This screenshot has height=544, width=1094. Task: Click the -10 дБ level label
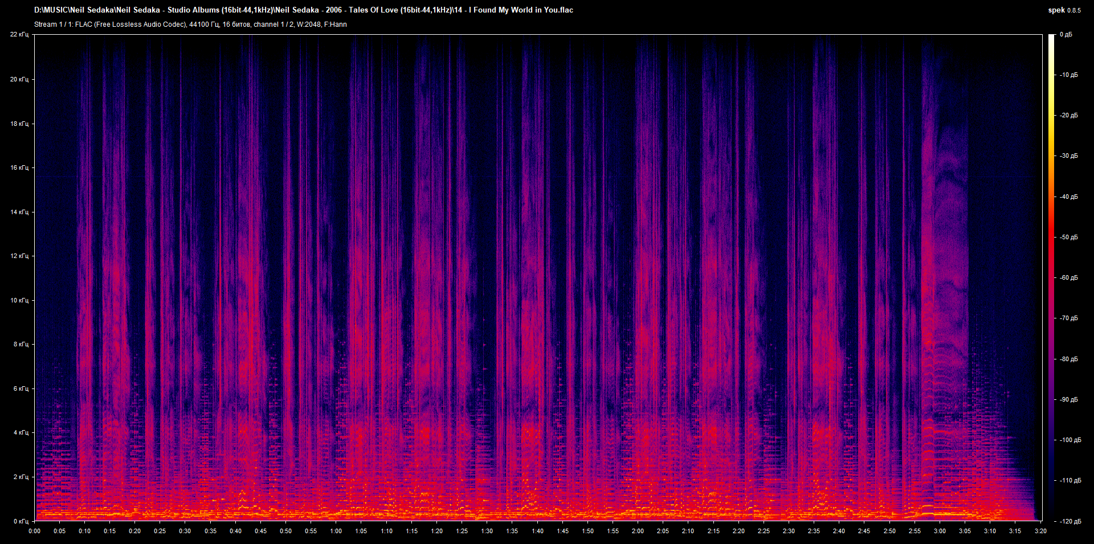(x=1068, y=75)
